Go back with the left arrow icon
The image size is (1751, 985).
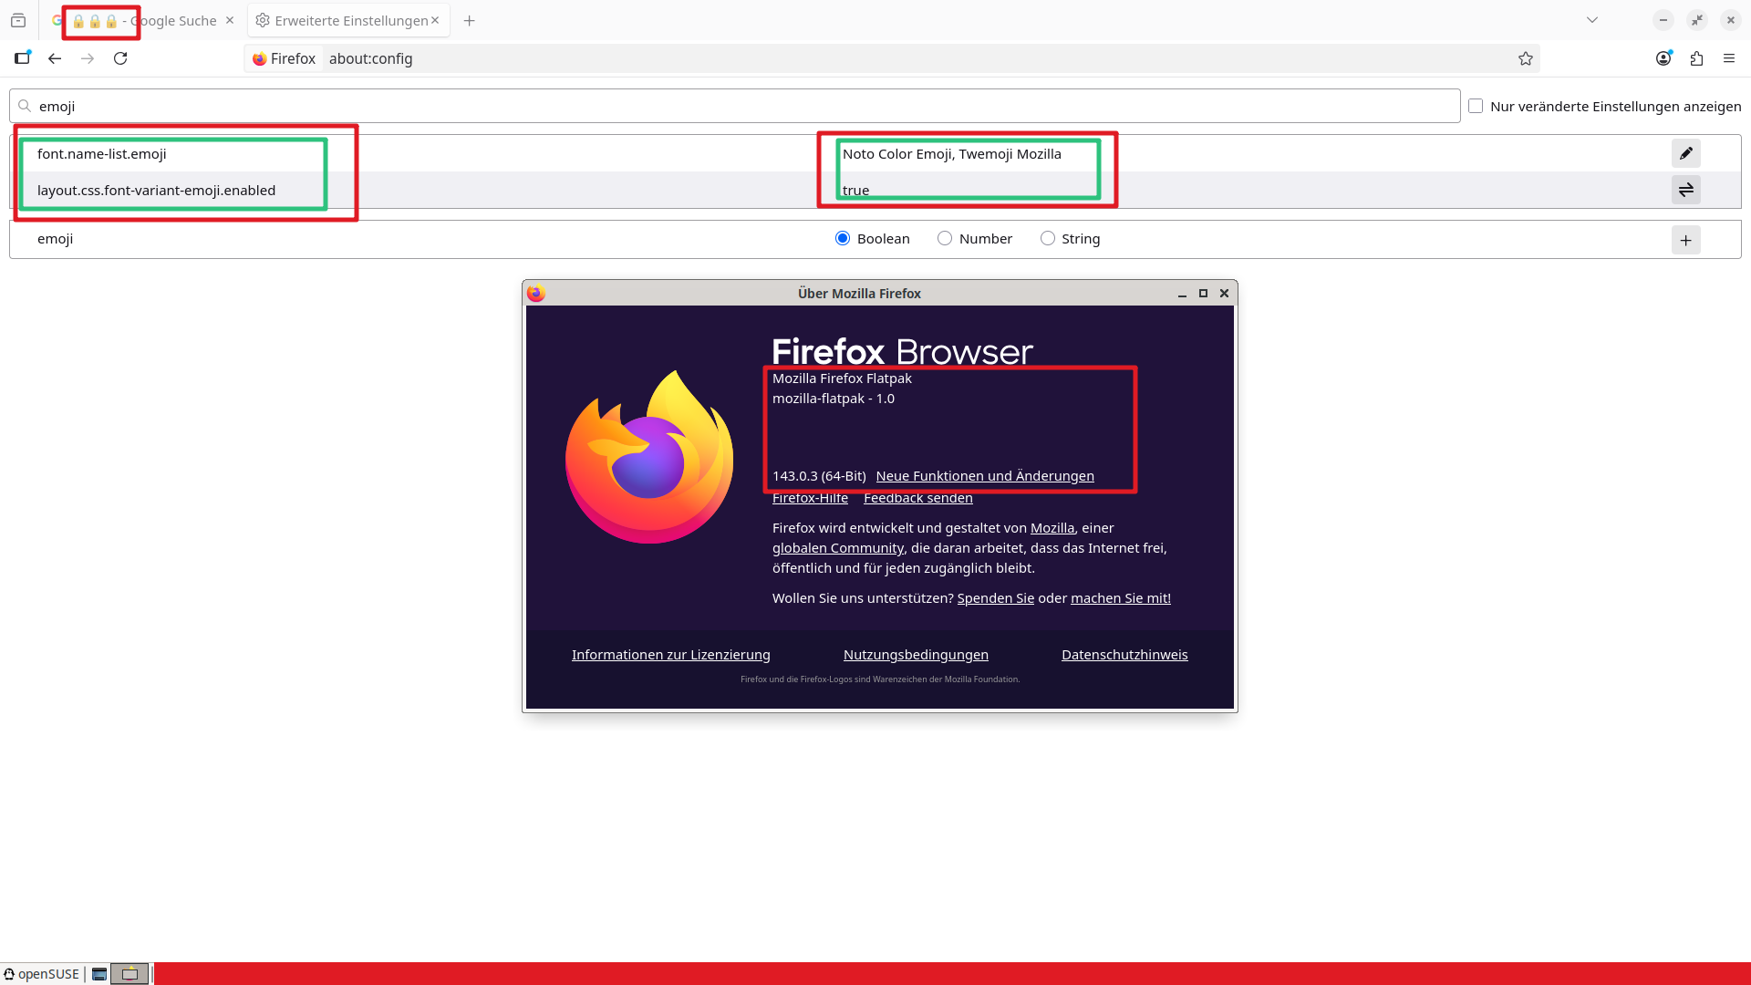tap(55, 58)
